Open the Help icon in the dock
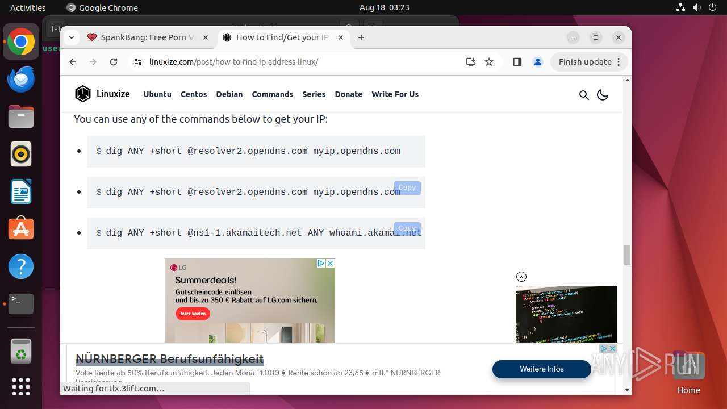Image resolution: width=727 pixels, height=409 pixels. click(x=21, y=266)
